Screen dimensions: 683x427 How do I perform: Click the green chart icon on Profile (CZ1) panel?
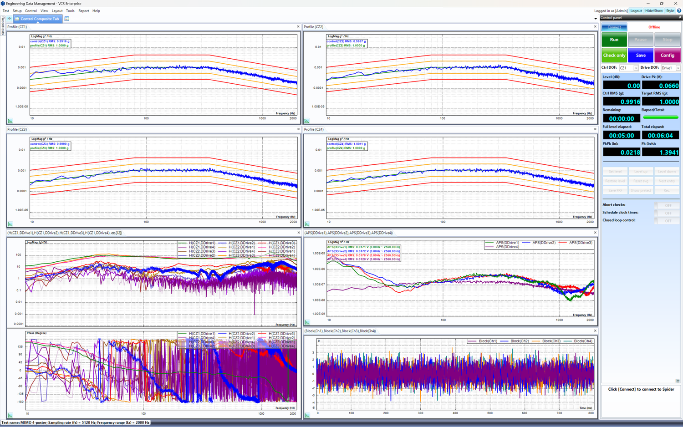click(x=10, y=121)
